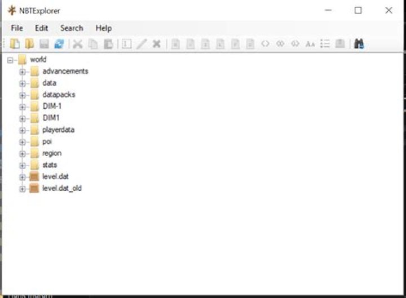
Task: Click the Copy toolbar icon
Action: 92,44
